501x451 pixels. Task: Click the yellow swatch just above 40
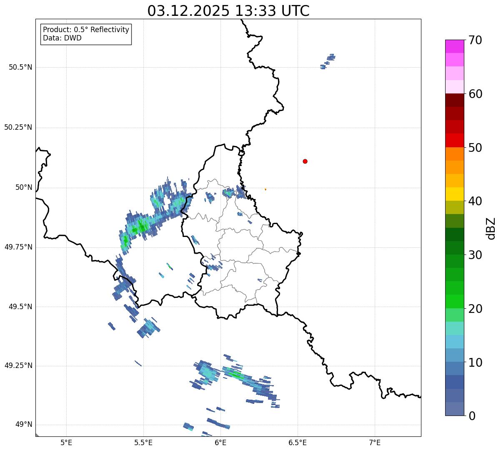[x=455, y=194]
